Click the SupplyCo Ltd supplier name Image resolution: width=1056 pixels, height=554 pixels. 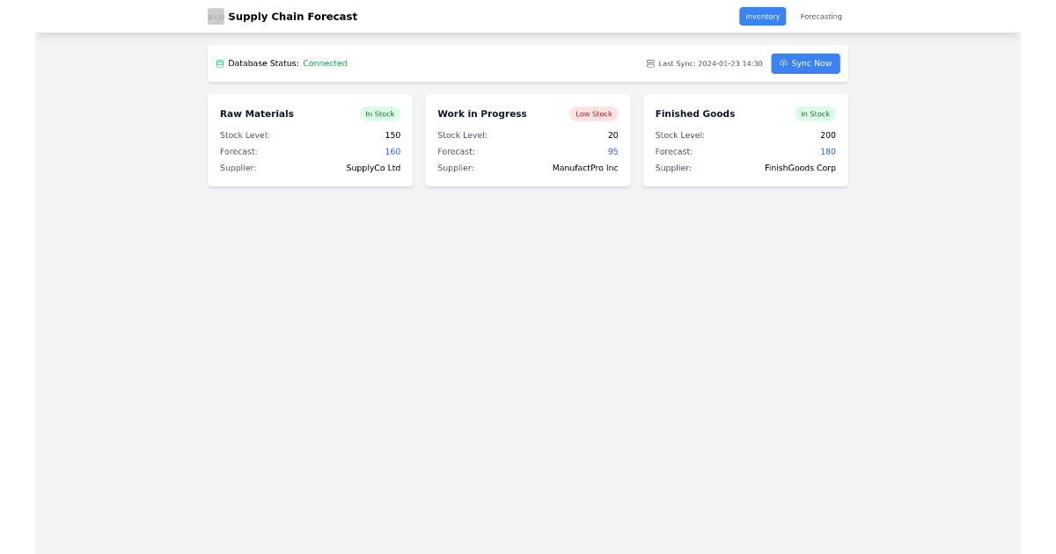pos(373,168)
